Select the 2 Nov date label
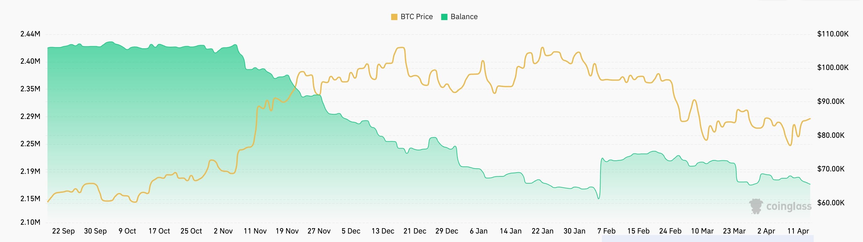The image size is (863, 242). pyautogui.click(x=223, y=231)
